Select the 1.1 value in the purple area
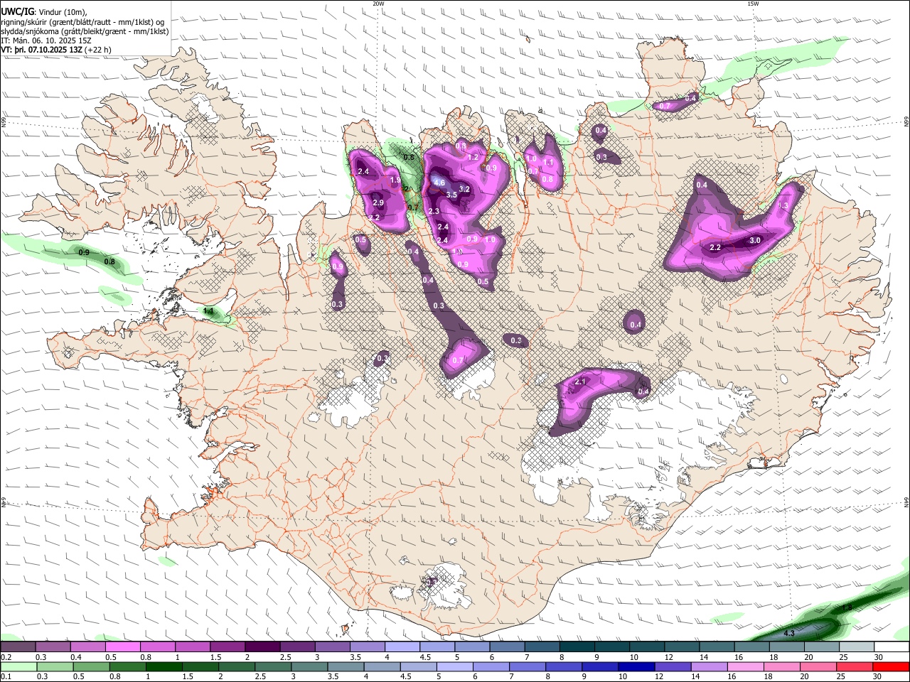 [548, 163]
